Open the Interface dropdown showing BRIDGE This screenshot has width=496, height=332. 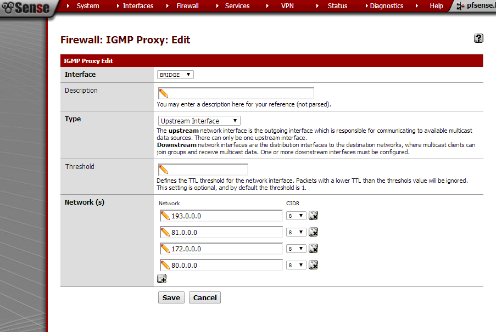[x=175, y=75]
